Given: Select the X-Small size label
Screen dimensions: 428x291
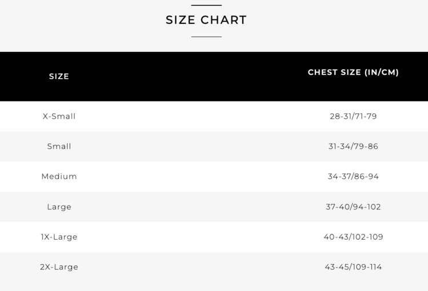Looking at the screenshot, I should click(x=59, y=116).
